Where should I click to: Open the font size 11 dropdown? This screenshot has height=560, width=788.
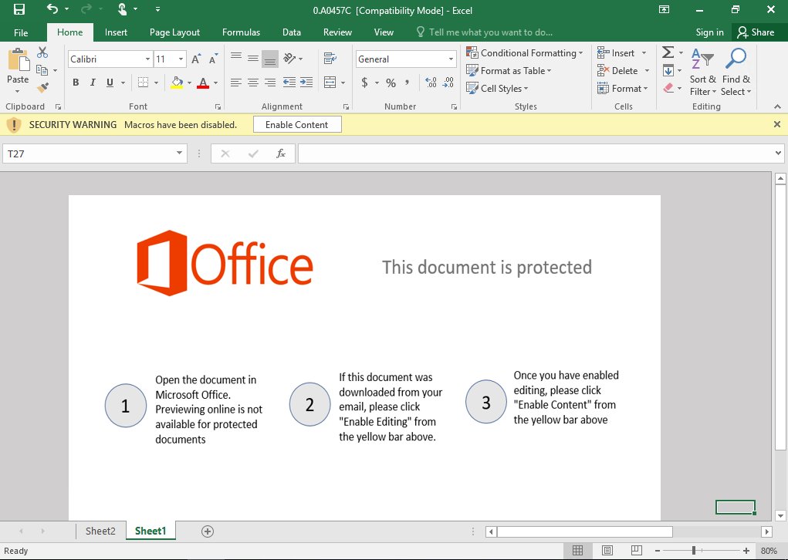(x=181, y=59)
